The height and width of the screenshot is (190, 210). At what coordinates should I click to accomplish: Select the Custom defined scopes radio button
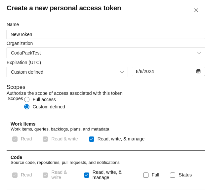(x=27, y=107)
